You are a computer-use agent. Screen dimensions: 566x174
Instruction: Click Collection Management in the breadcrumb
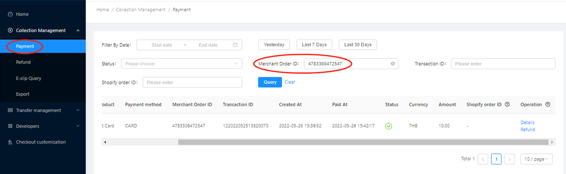(141, 10)
